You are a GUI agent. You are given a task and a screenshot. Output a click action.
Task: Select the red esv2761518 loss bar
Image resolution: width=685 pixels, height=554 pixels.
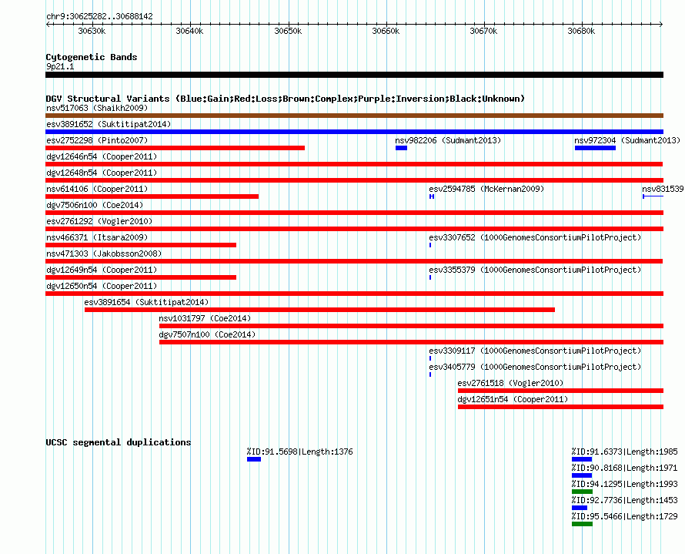tap(560, 391)
